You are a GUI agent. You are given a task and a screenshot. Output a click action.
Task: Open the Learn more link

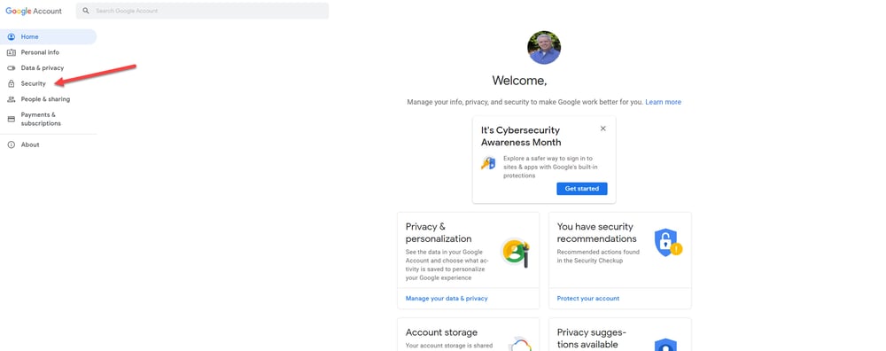tap(664, 102)
